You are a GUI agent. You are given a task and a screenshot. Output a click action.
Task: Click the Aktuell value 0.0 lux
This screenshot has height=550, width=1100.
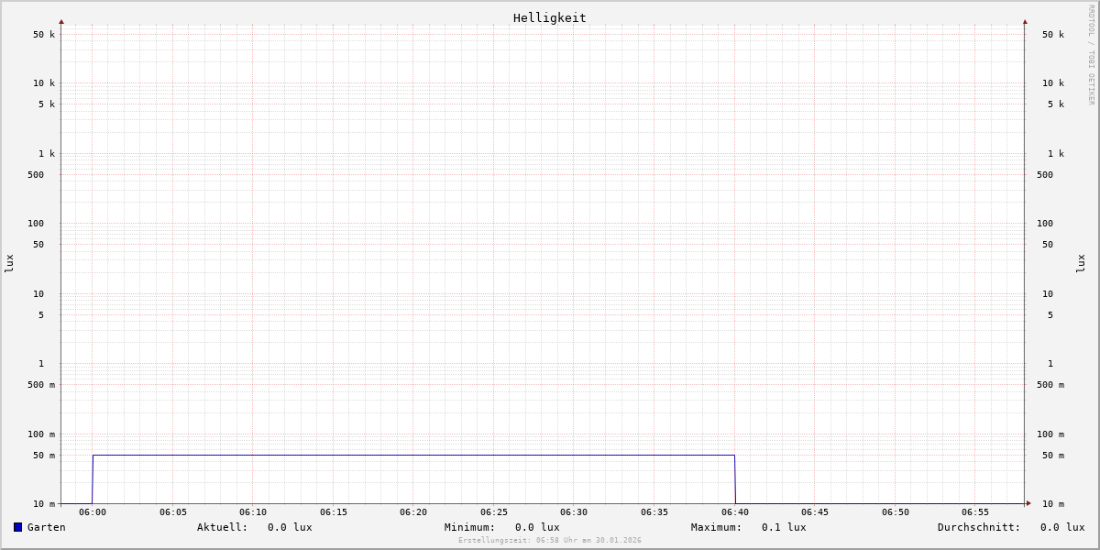click(290, 527)
